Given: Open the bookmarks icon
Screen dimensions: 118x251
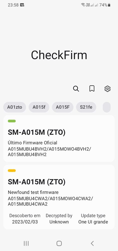Looking at the screenshot, I should click(x=92, y=88).
